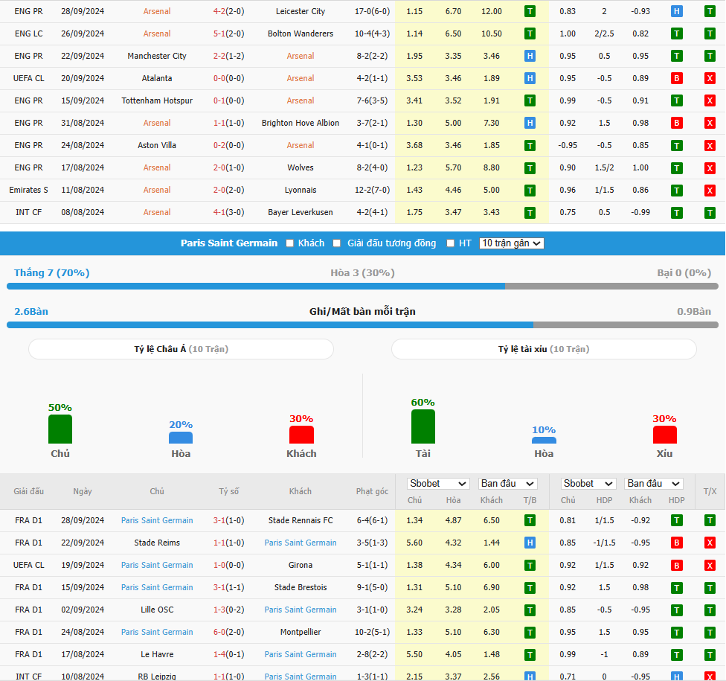Click Tottenham Hotspur team name
Image resolution: width=726 pixels, height=681 pixels.
pyautogui.click(x=157, y=100)
